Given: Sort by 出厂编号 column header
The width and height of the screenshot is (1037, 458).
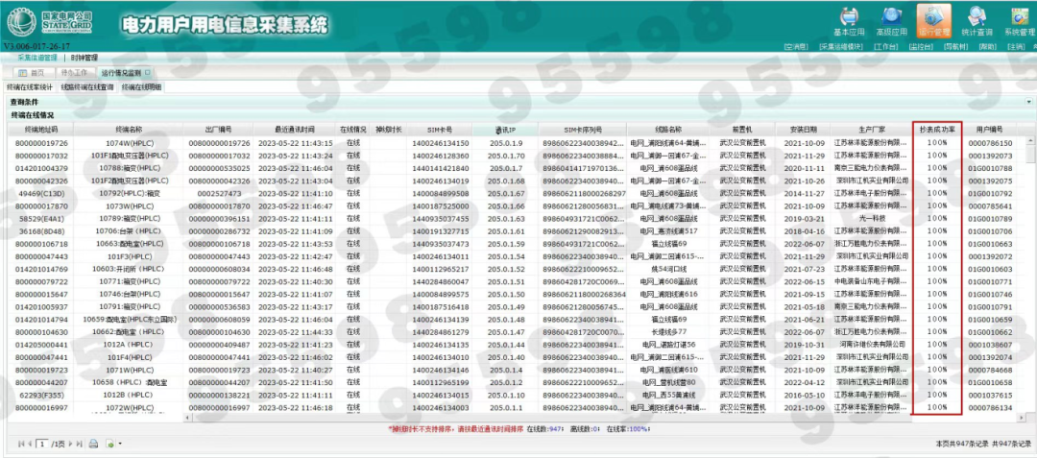Looking at the screenshot, I should (x=219, y=130).
